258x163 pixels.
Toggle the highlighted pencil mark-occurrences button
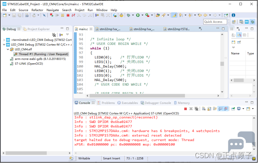(x=174, y=15)
